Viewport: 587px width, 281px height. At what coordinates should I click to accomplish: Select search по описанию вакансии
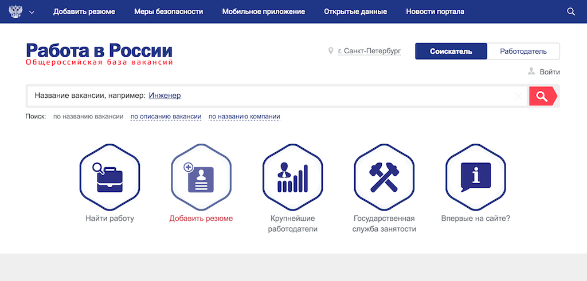tap(166, 117)
